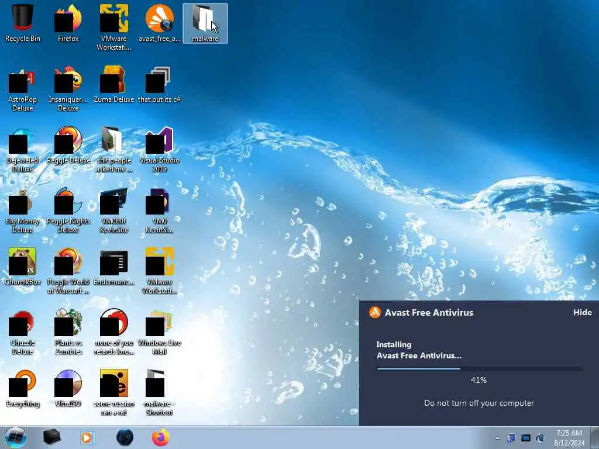The width and height of the screenshot is (599, 449).
Task: Open the Action Center flag tray icon
Action: pyautogui.click(x=511, y=438)
